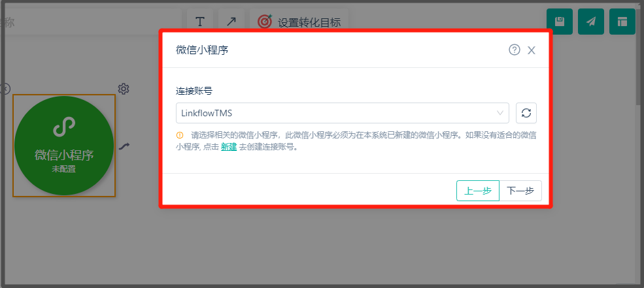Open the 连接账号 LinkflowTMS dropdown
644x288 pixels.
coord(343,113)
